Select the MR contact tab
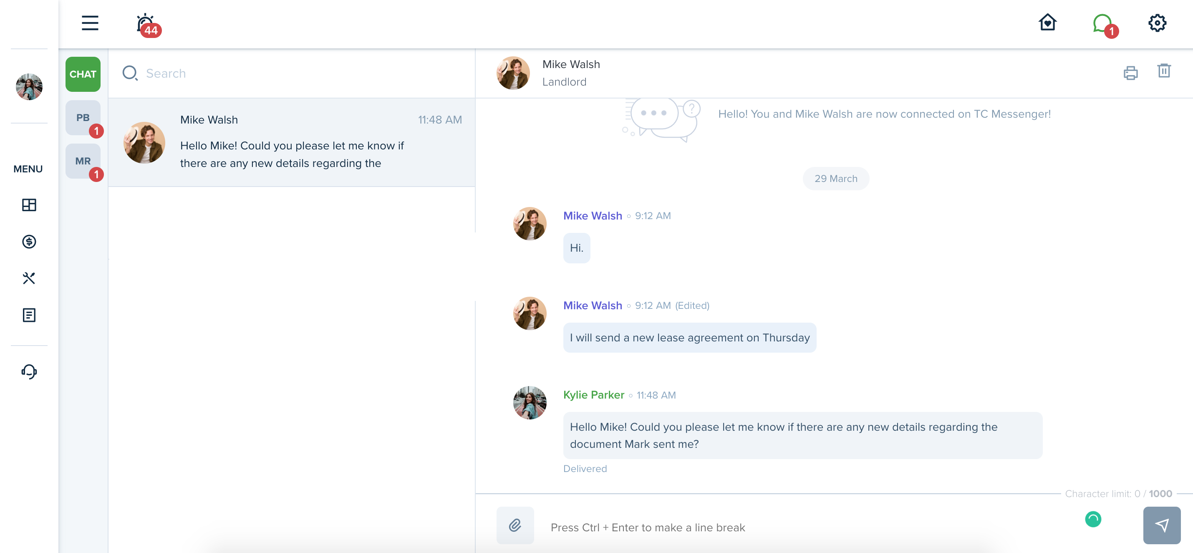The image size is (1193, 553). (83, 161)
